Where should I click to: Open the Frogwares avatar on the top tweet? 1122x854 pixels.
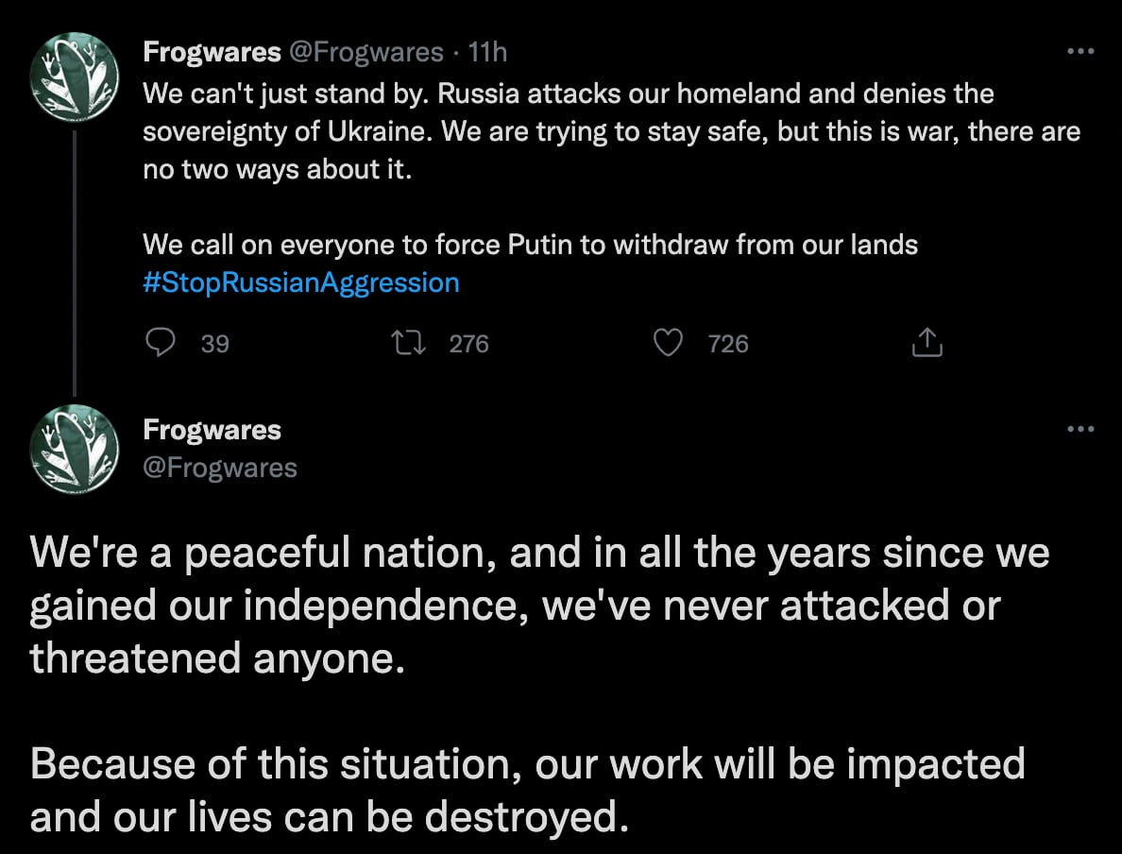(75, 77)
